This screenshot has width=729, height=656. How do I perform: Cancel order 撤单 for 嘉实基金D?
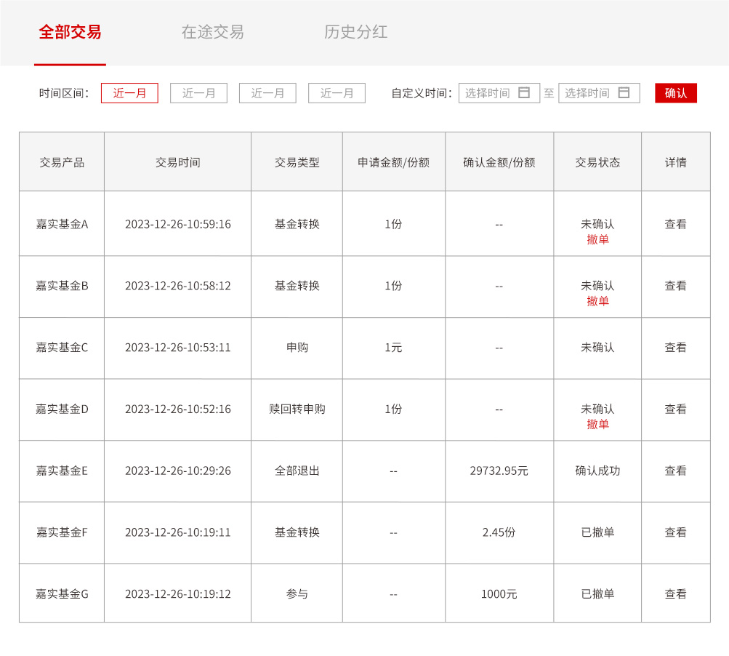pyautogui.click(x=597, y=424)
